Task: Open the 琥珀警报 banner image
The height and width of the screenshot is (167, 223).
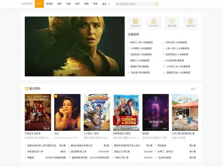Action: pos(75,46)
